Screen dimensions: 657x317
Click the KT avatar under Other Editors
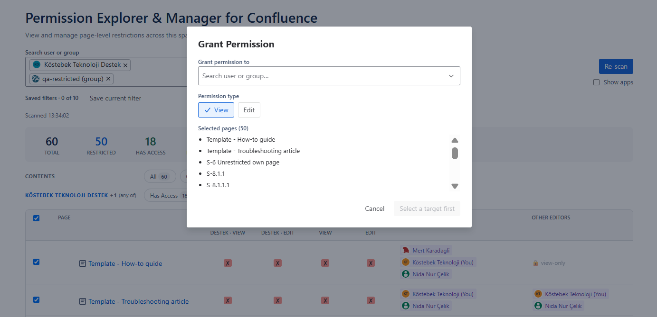click(x=538, y=294)
